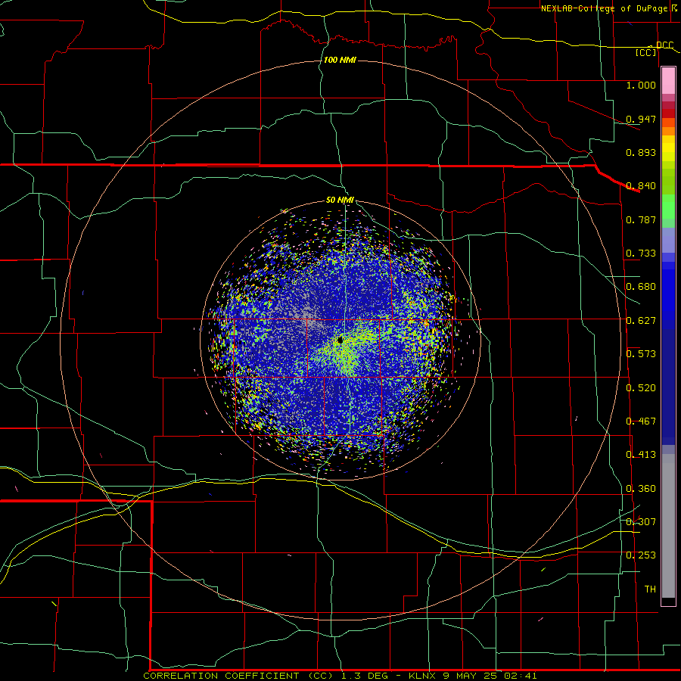This screenshot has width=681, height=681.
Task: Click the 0.680 scale value
Action: (641, 287)
